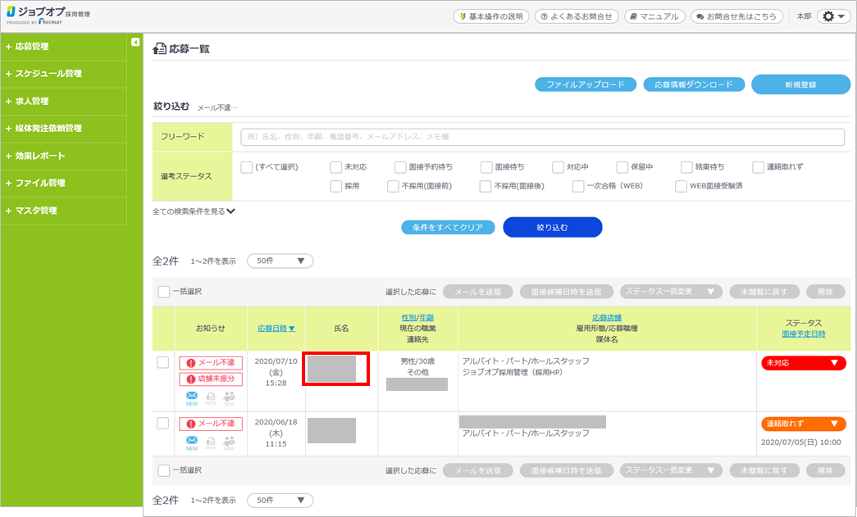The width and height of the screenshot is (857, 517).
Task: Click the blue mail NEW icon in second row
Action: click(191, 442)
